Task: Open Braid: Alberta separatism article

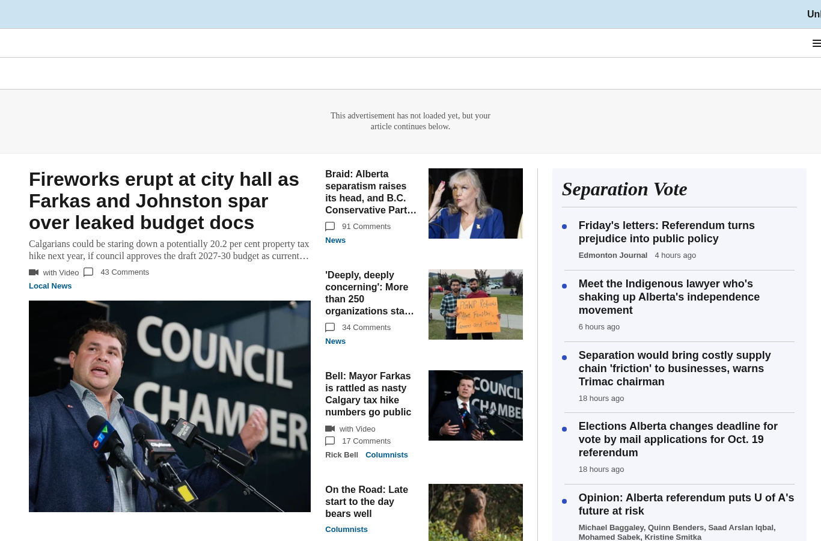Action: [x=371, y=192]
